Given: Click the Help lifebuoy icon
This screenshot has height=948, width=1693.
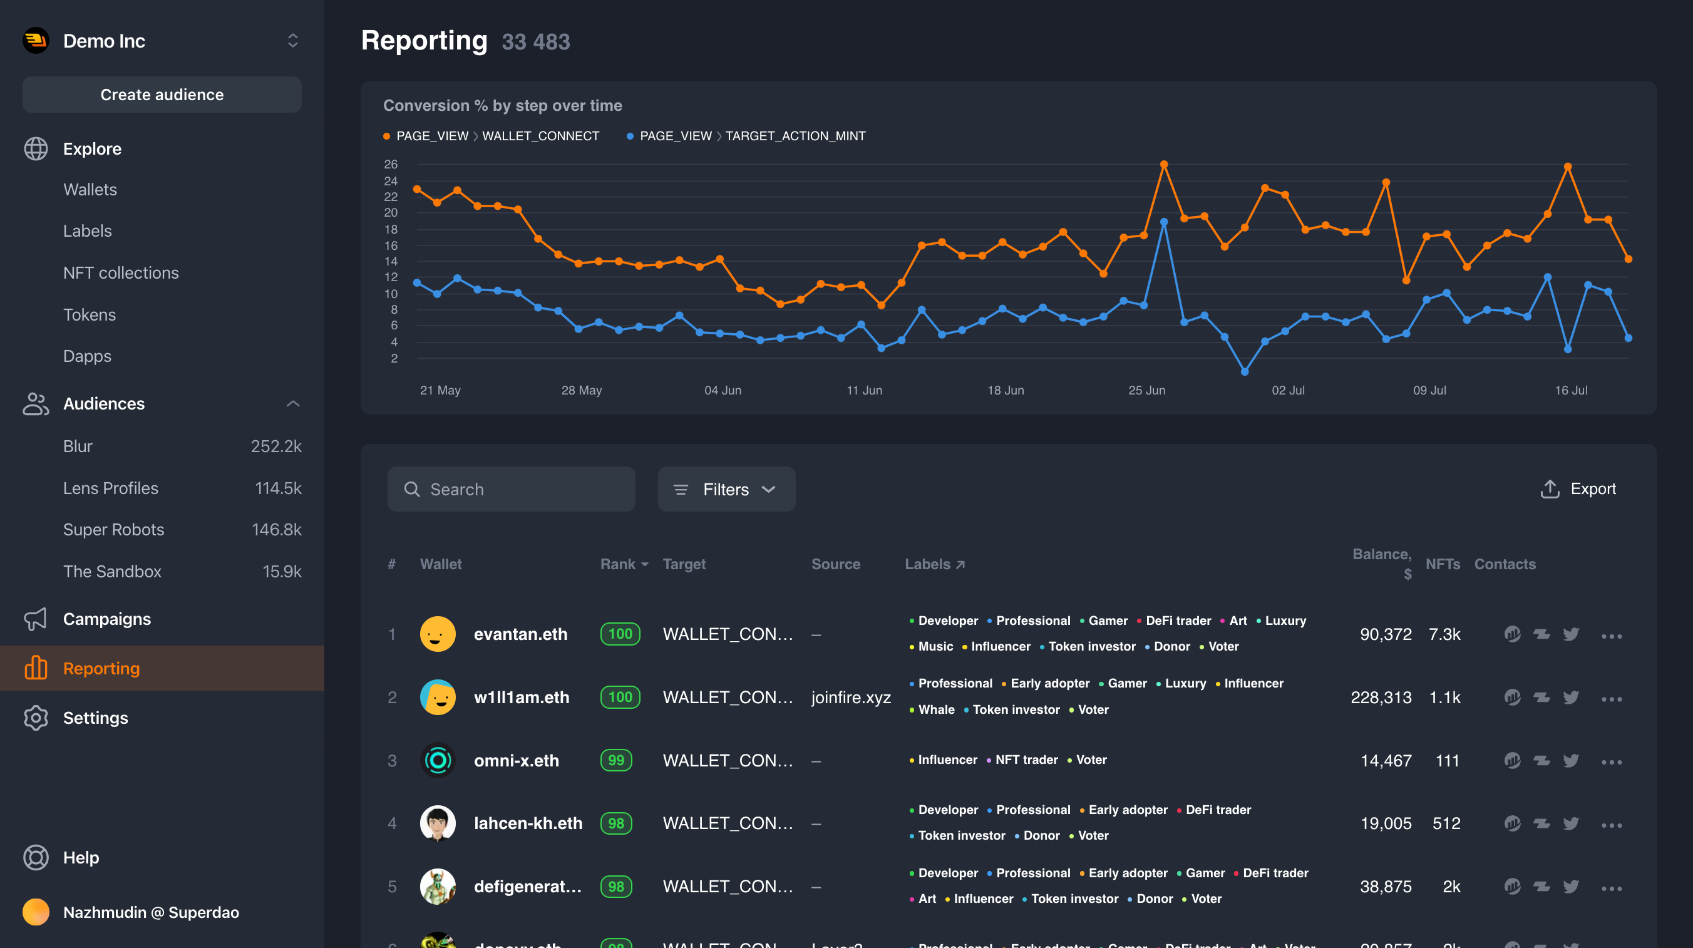Looking at the screenshot, I should pyautogui.click(x=36, y=857).
